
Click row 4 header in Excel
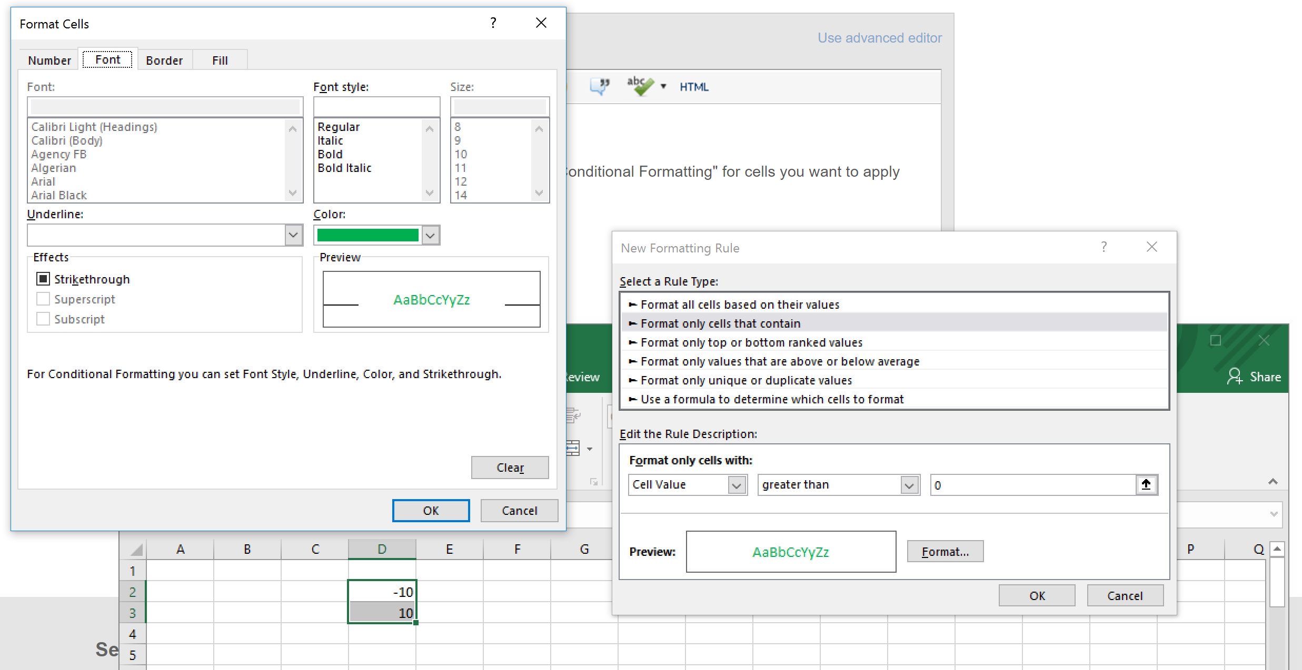pos(133,634)
